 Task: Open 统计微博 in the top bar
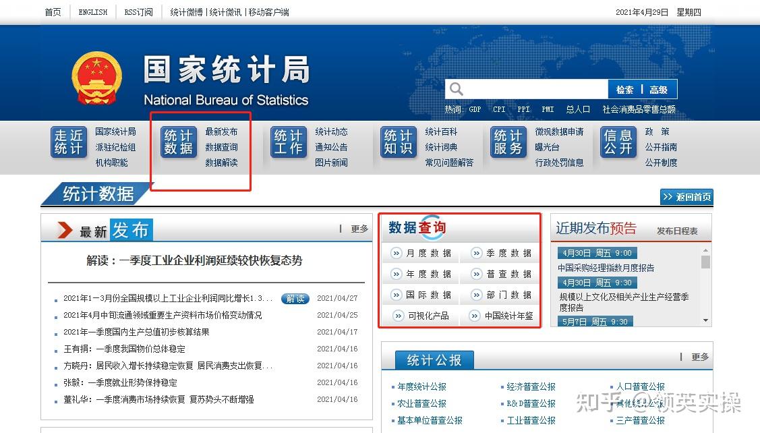pos(186,12)
